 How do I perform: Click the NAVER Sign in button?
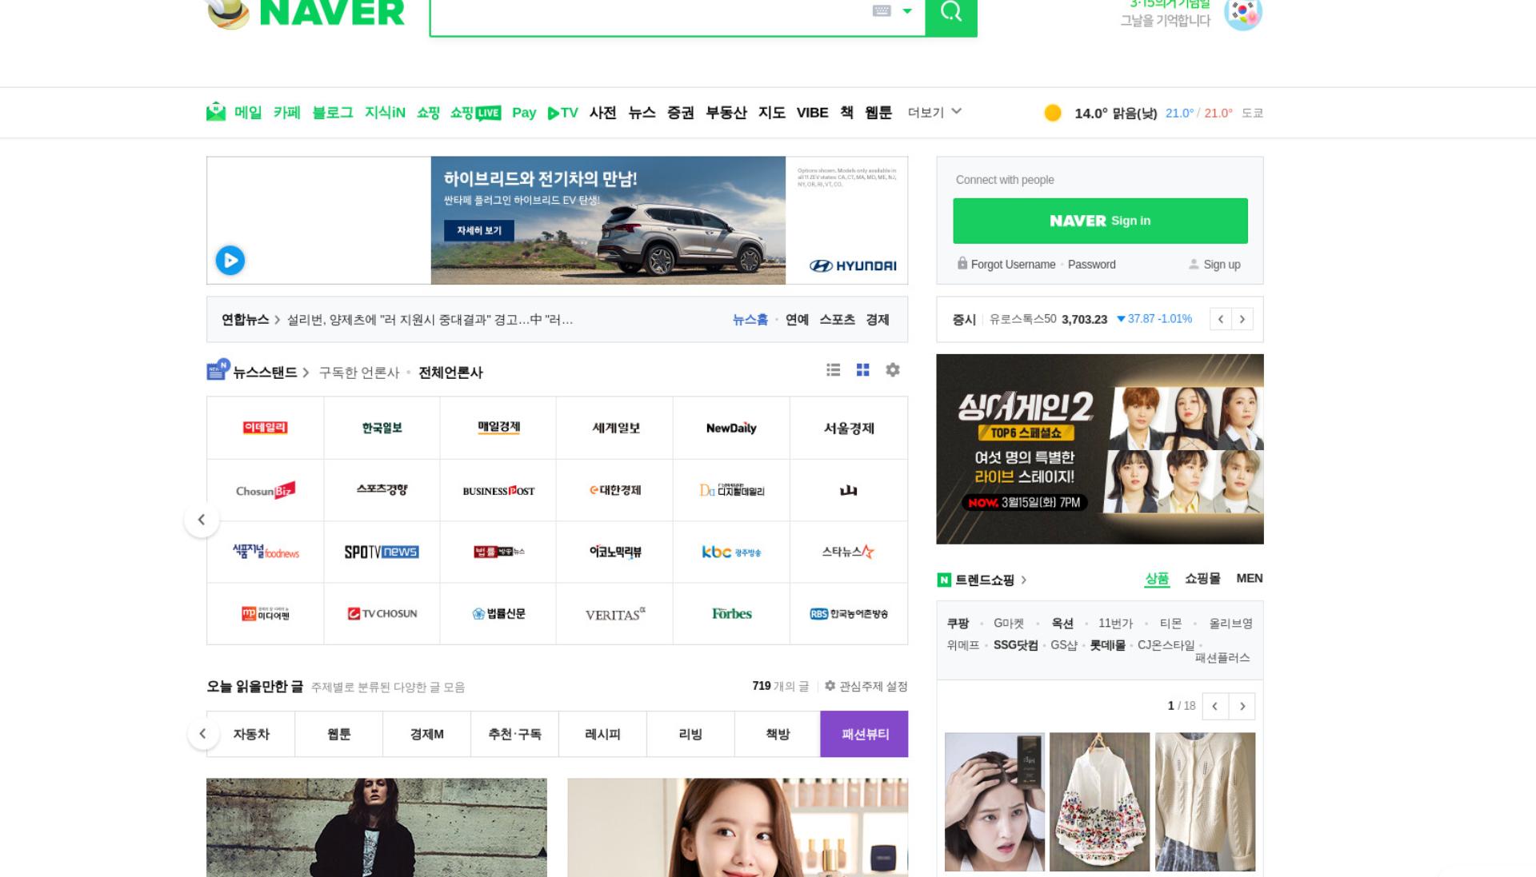1100,221
